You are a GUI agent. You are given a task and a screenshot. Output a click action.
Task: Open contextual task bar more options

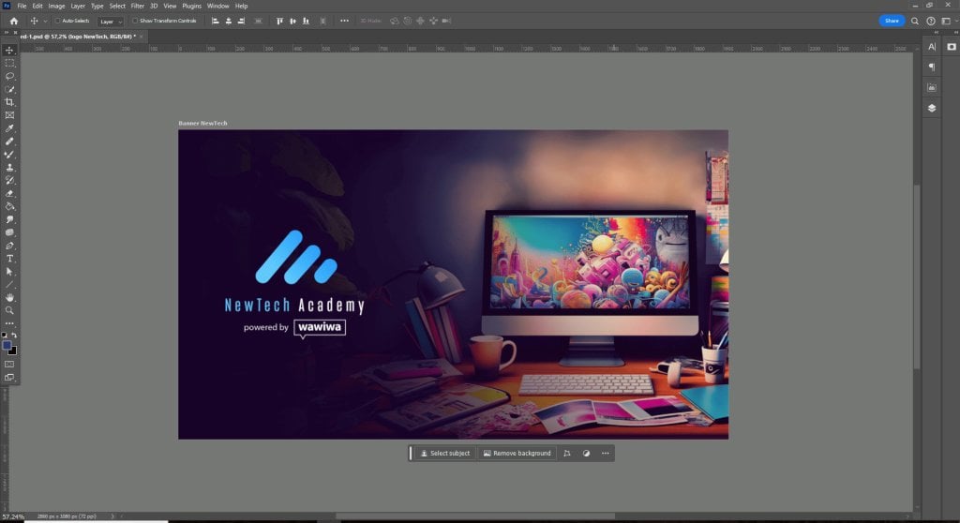click(605, 454)
